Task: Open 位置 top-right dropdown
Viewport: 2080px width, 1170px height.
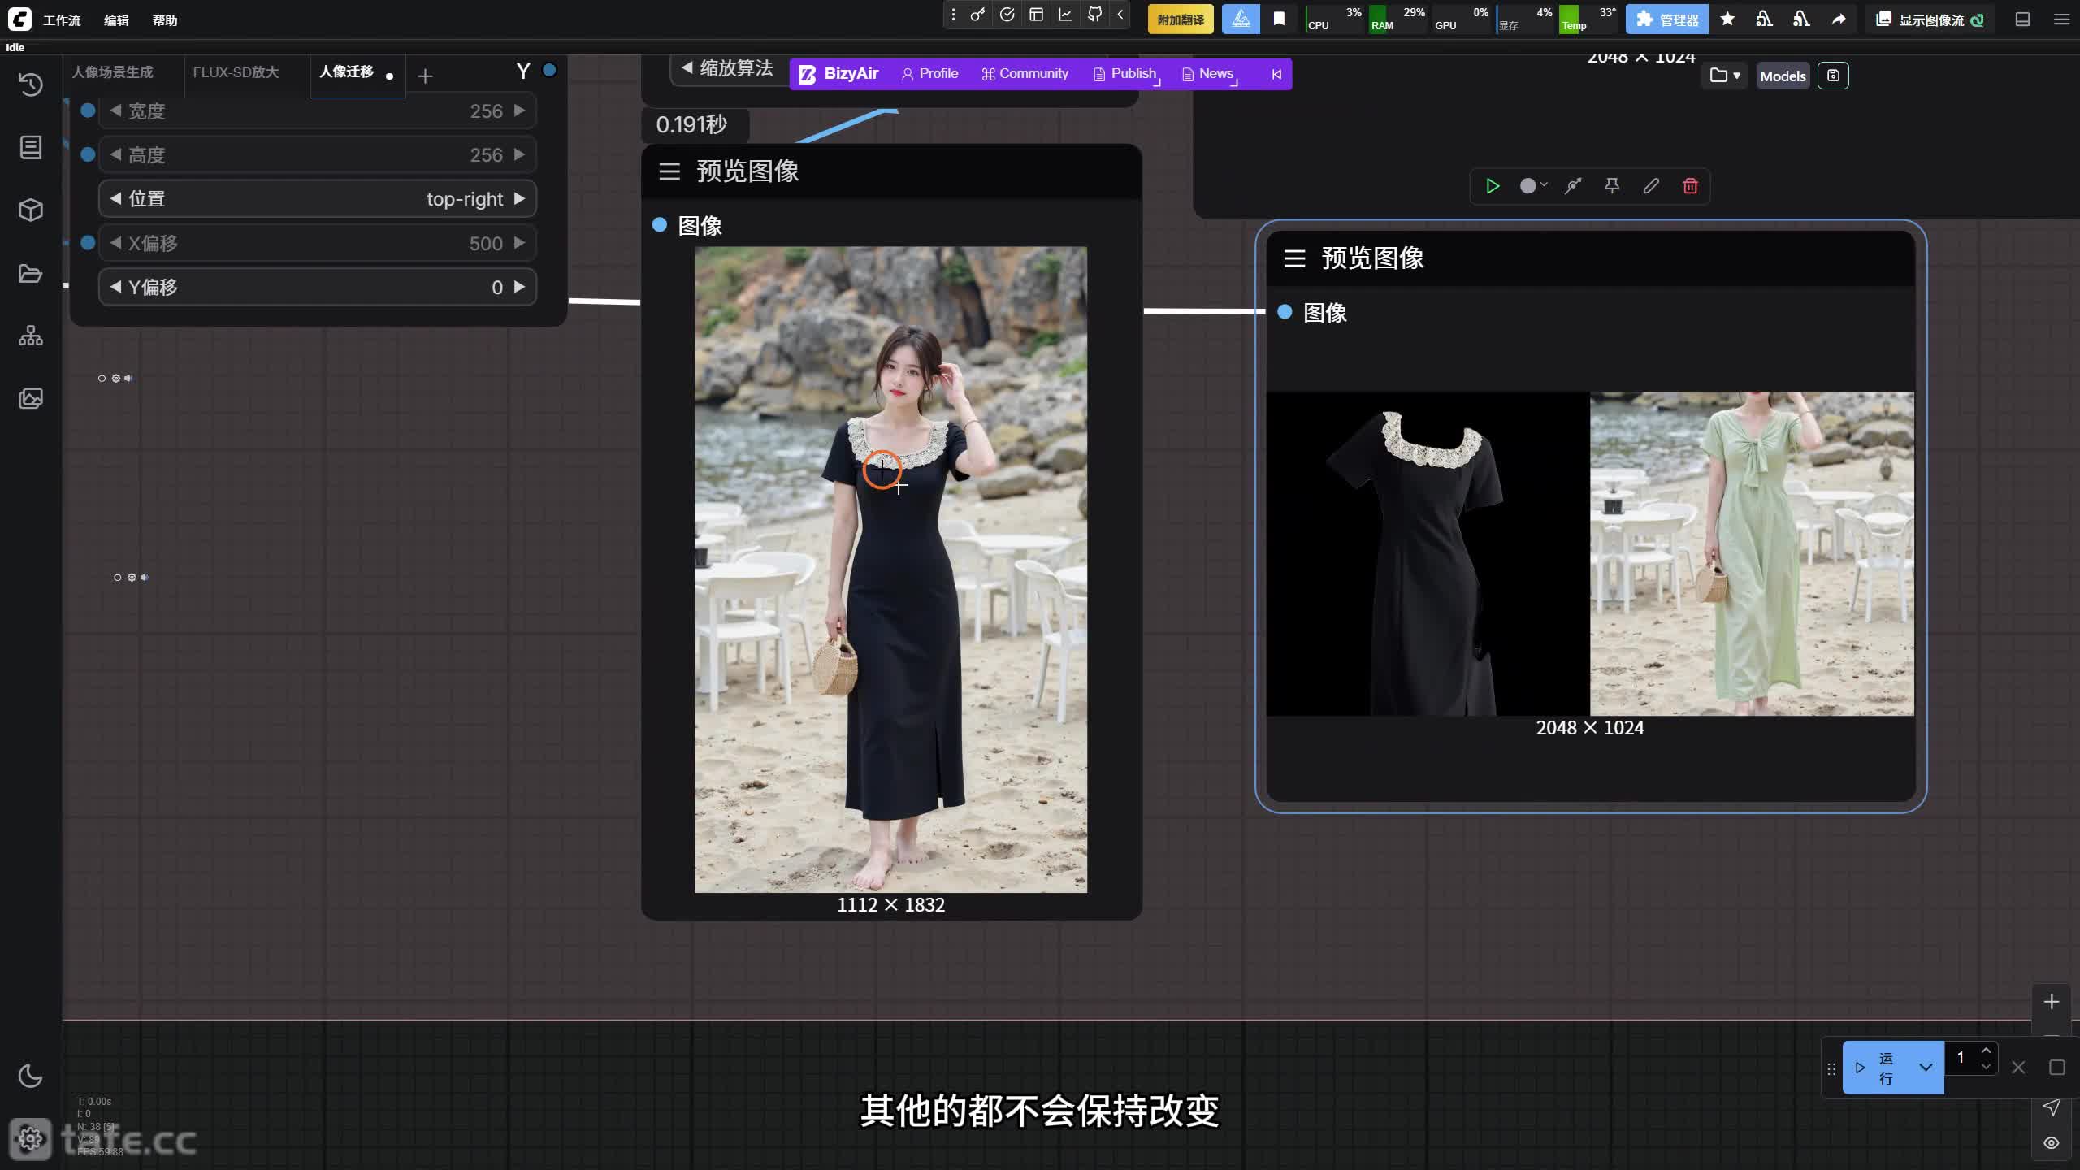Action: (318, 199)
